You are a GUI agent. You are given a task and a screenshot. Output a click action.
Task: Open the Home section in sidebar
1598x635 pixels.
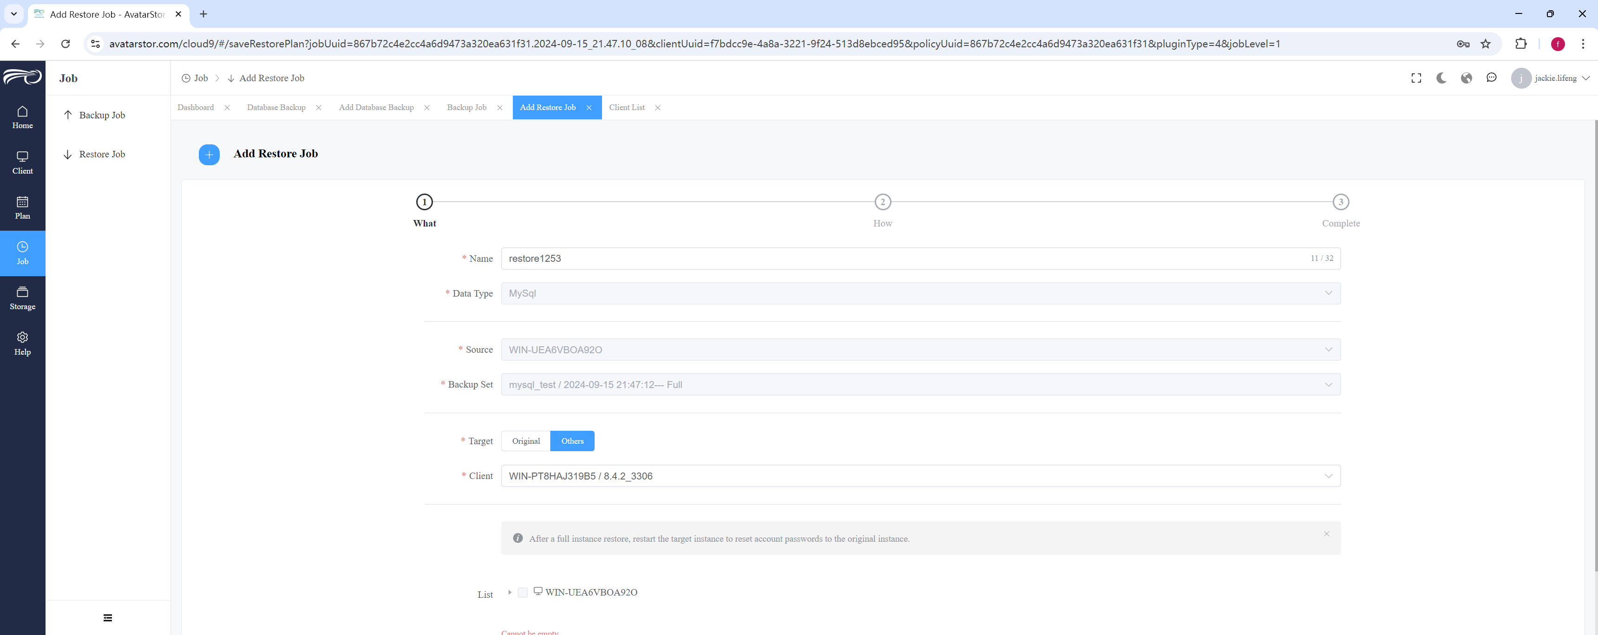(x=22, y=117)
